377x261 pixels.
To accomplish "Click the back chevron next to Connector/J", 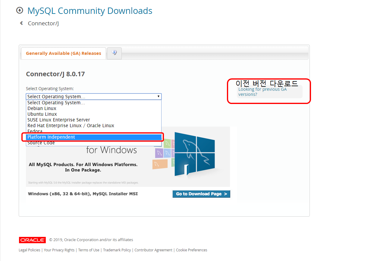I will coord(21,23).
